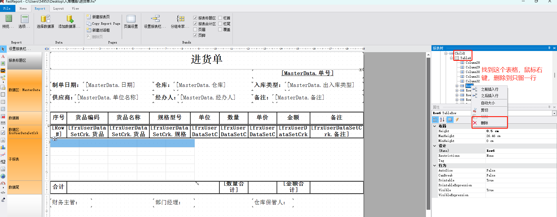Select the 子报表 band header

pos(25,159)
